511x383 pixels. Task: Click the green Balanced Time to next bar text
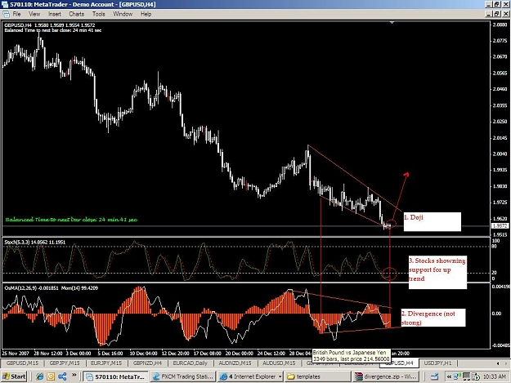(x=71, y=220)
